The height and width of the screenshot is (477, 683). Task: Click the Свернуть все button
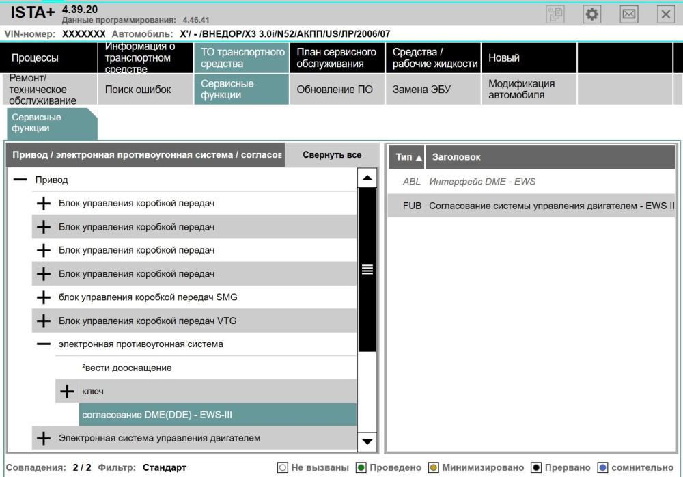[x=332, y=154]
